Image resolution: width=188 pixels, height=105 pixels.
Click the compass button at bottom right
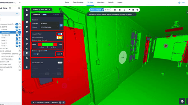point(182,101)
